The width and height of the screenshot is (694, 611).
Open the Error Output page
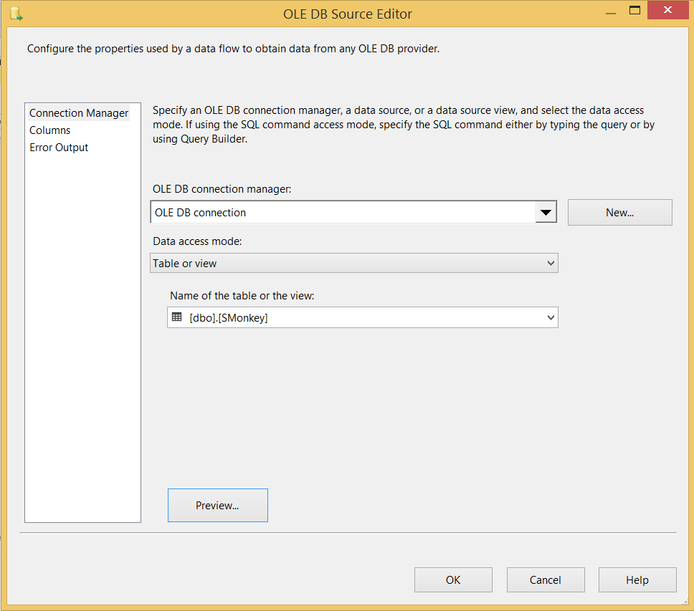click(x=59, y=148)
